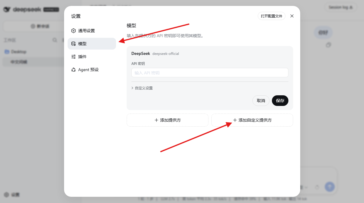Select the 模型 settings section
This screenshot has width=364, height=203.
tap(92, 44)
